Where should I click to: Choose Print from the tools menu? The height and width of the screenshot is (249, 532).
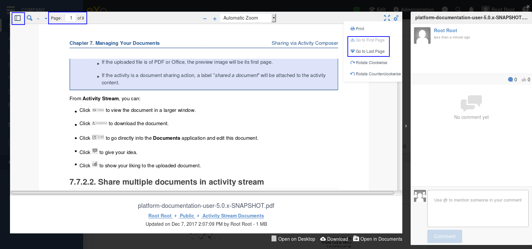[357, 29]
